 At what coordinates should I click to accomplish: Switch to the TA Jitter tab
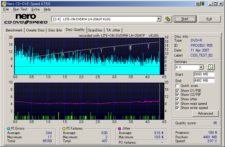[x=113, y=30]
